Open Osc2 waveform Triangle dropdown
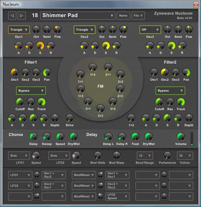 (84, 30)
